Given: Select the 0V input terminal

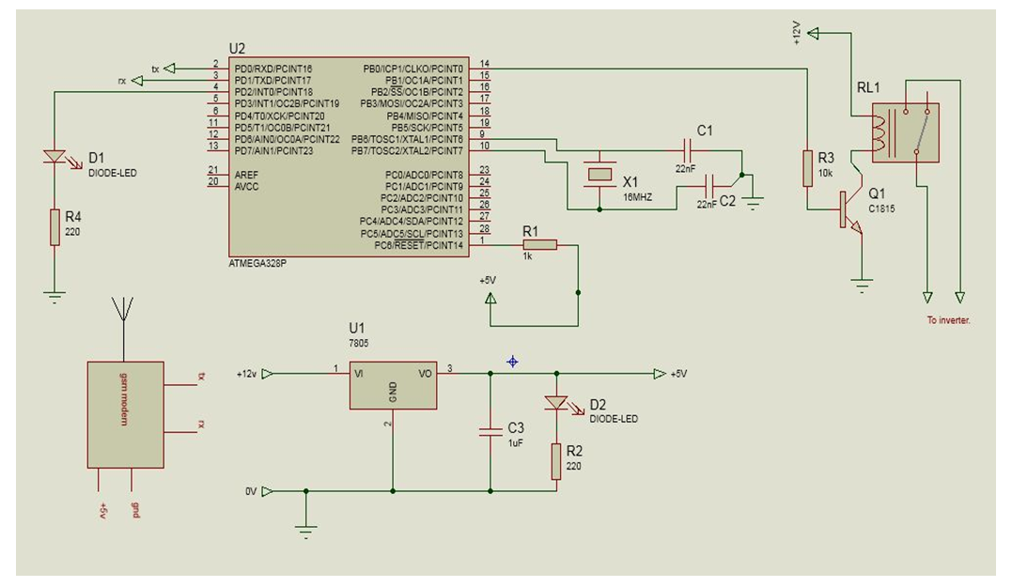Looking at the screenshot, I should tap(268, 490).
